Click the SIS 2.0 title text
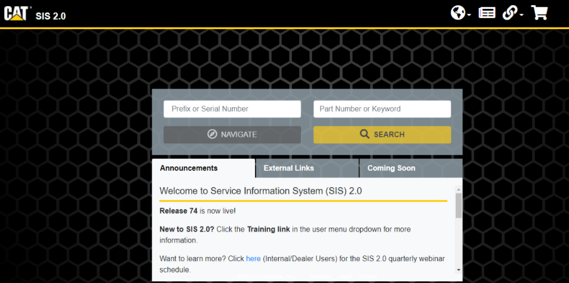The width and height of the screenshot is (569, 283). (x=51, y=16)
